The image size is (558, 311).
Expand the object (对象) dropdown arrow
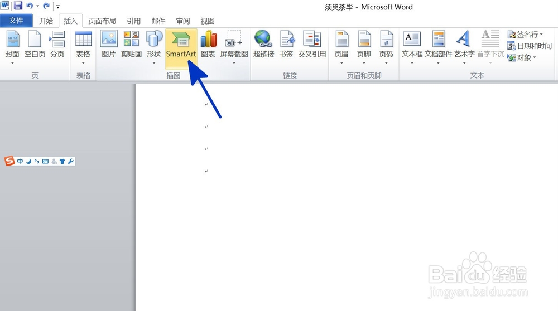[x=534, y=57]
